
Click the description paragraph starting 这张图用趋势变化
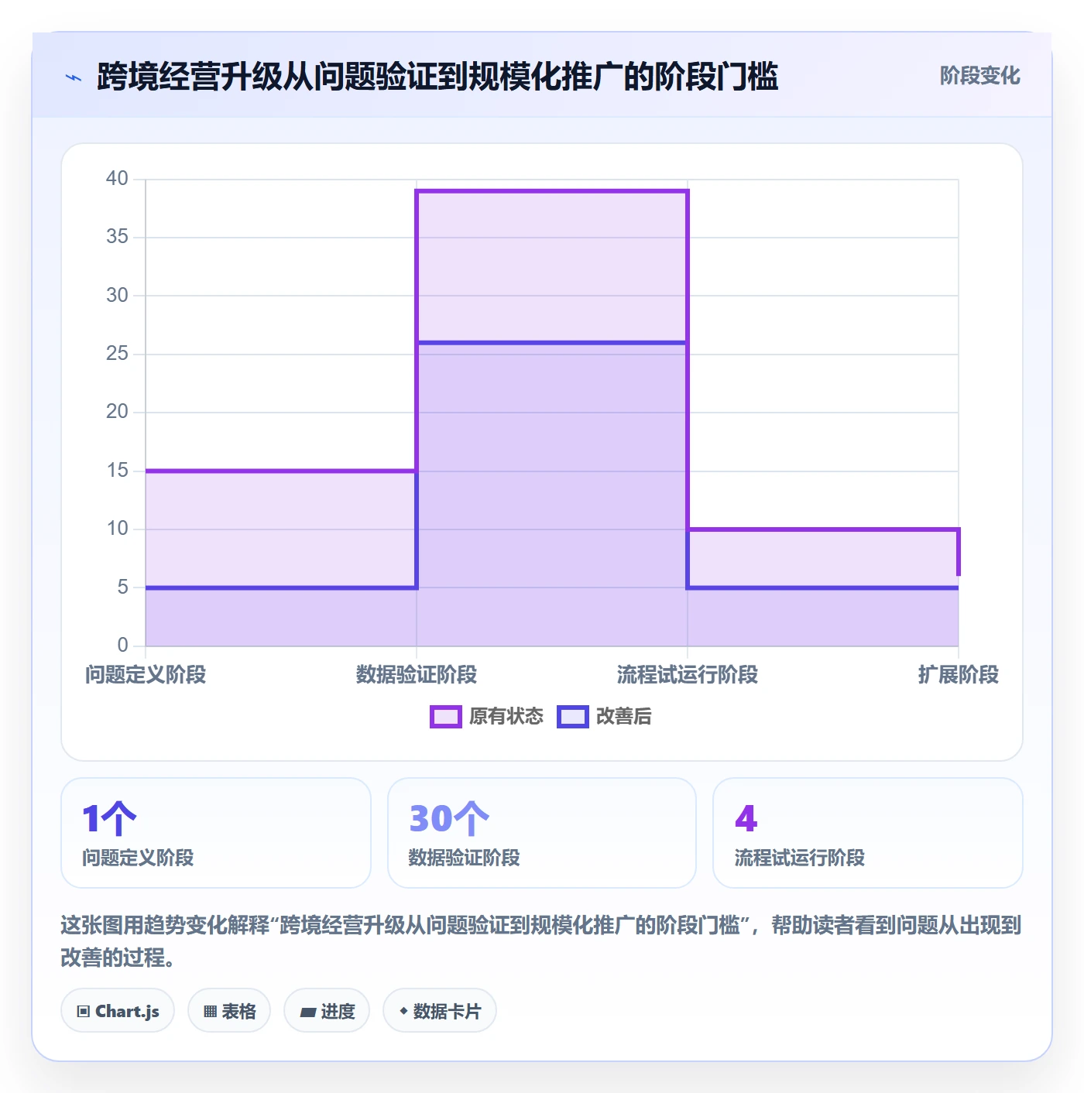[x=541, y=941]
